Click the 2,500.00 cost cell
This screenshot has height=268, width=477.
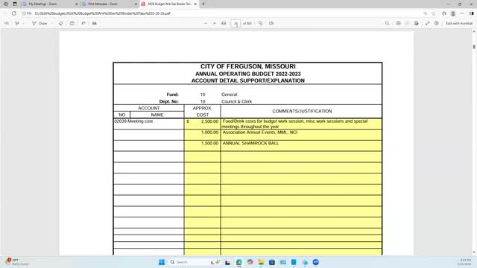(202, 124)
